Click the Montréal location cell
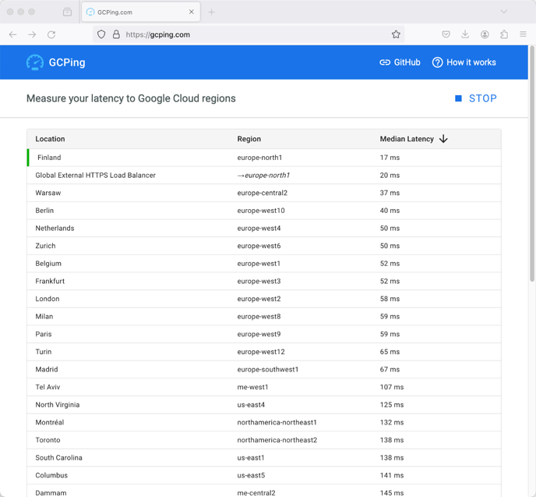 click(x=50, y=422)
